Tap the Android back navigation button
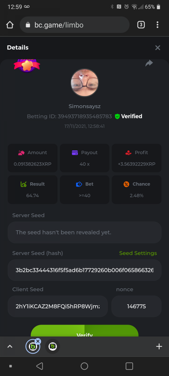 [39, 366]
